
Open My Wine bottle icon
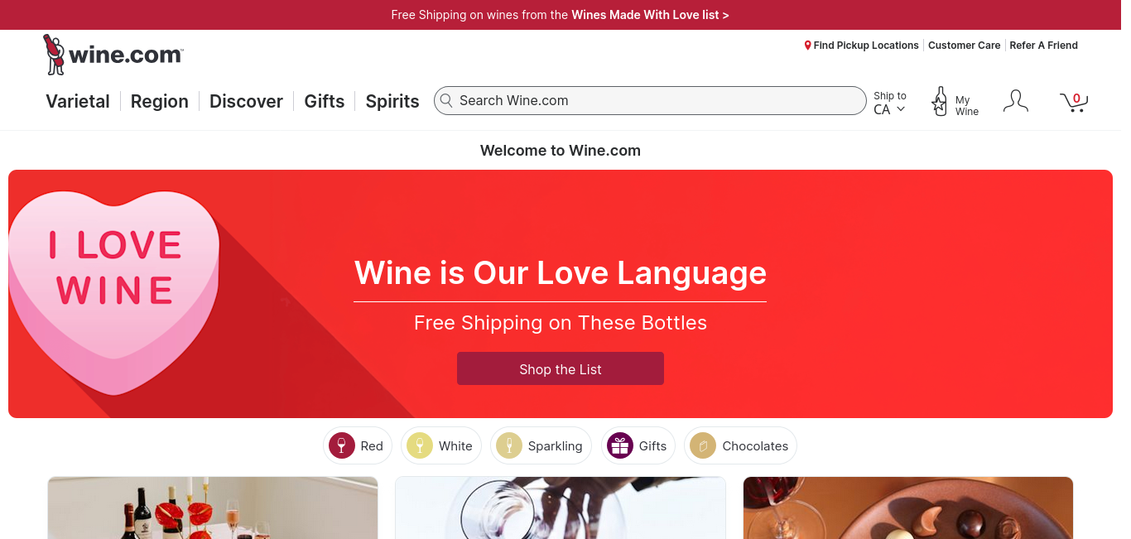[940, 101]
